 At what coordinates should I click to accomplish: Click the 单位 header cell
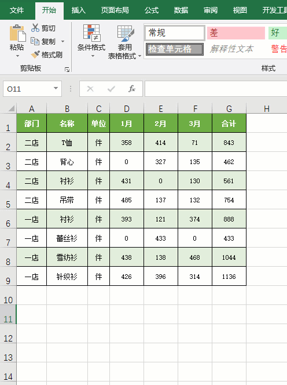pos(98,124)
